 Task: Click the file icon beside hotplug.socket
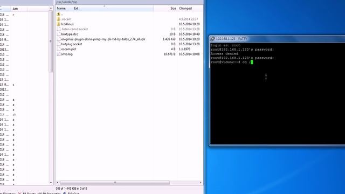[x=59, y=44]
